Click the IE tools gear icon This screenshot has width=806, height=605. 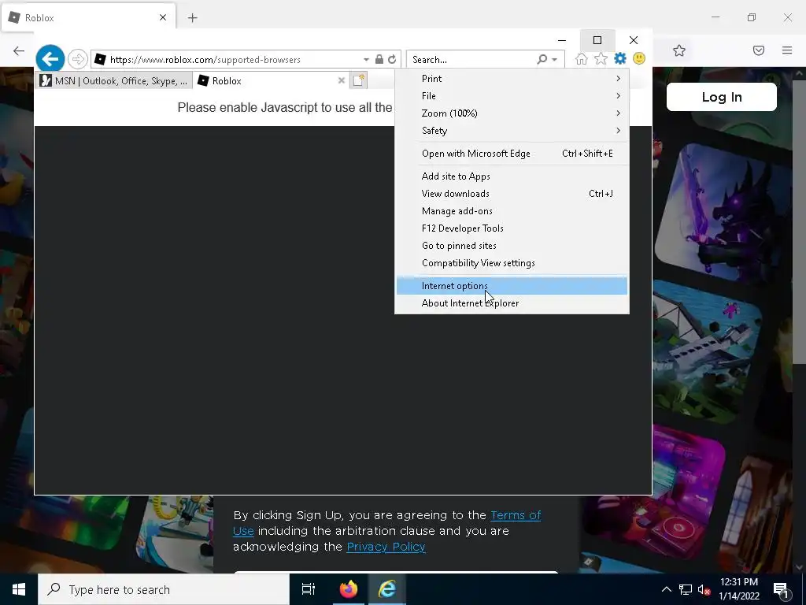[x=620, y=58]
